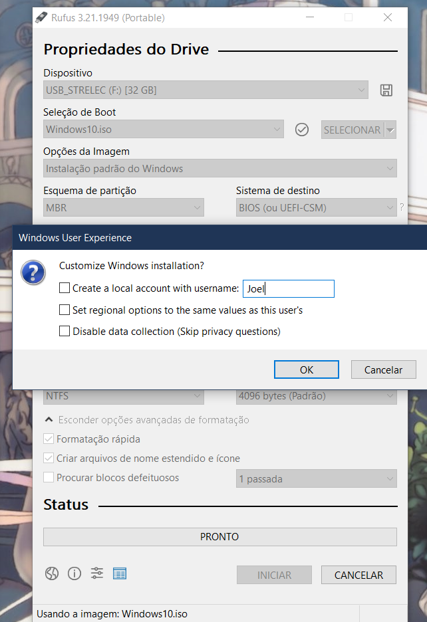This screenshot has height=622, width=427.
Task: Click the save device image disk icon
Action: 386,90
